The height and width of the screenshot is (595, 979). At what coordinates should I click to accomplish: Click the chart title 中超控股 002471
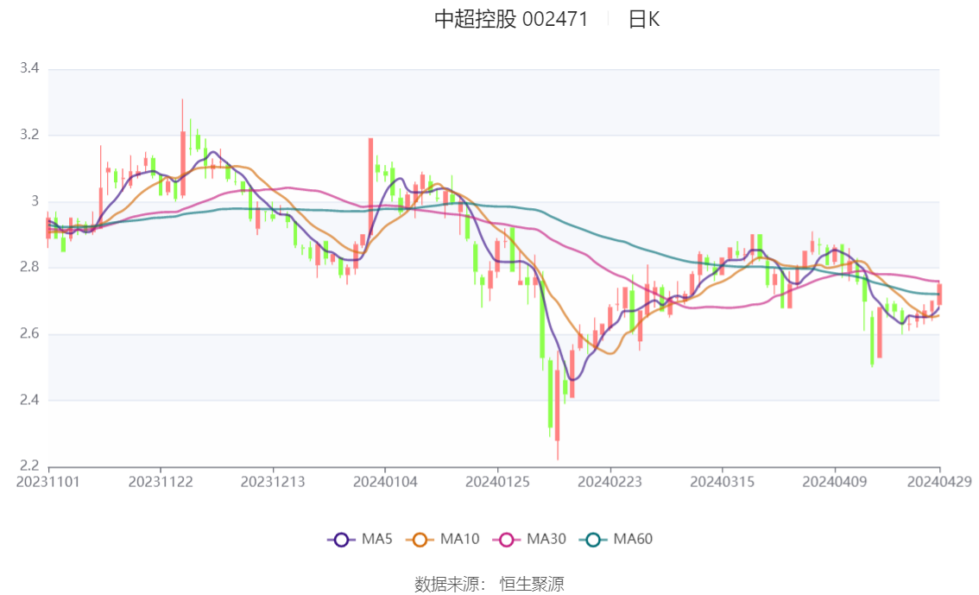511,19
